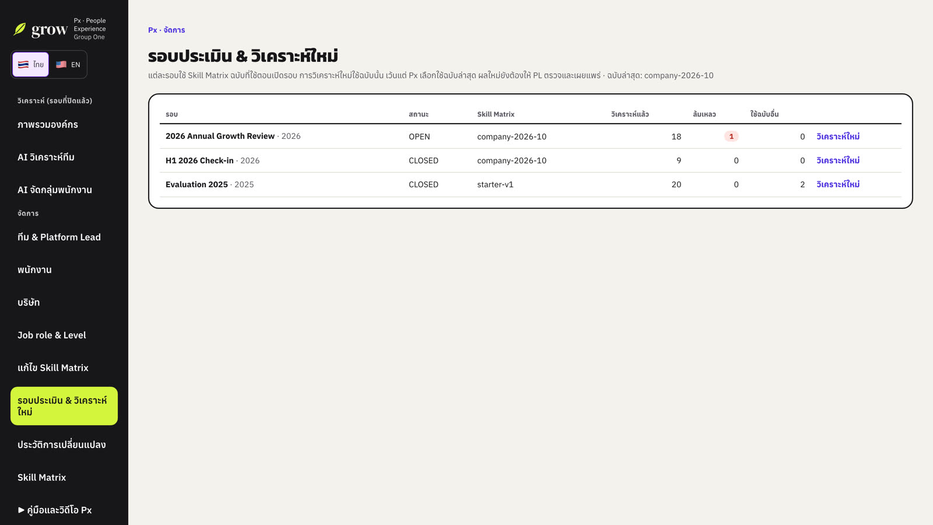Click ใช้ฉบับอื่น value 2 for Evaluation 2025
This screenshot has width=933, height=525.
802,184
